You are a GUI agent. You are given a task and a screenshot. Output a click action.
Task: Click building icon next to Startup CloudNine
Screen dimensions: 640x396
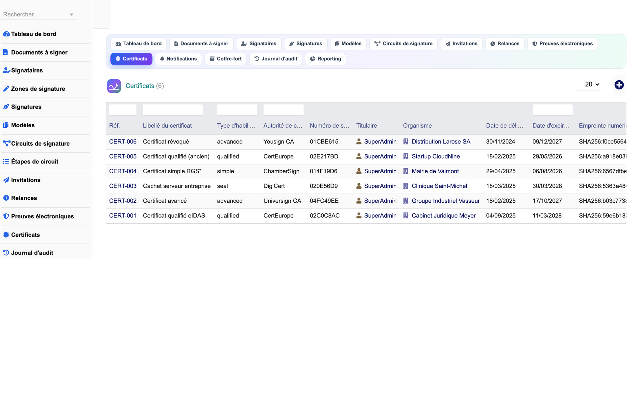(x=406, y=156)
